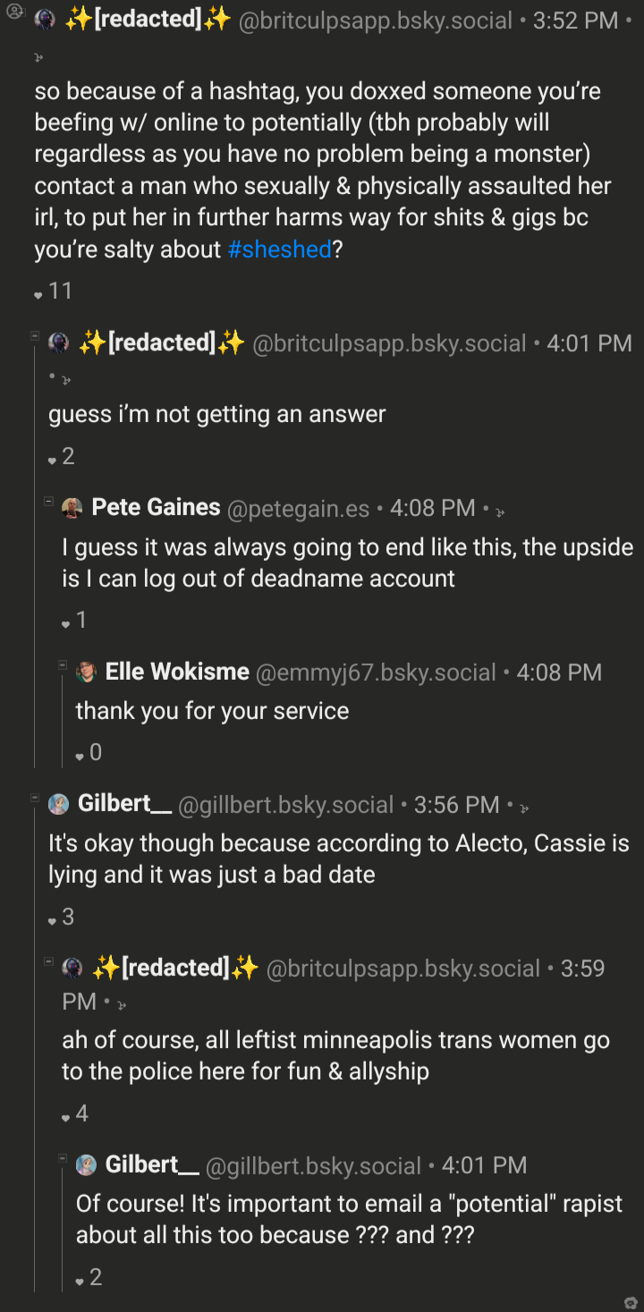Screen dimensions: 644x1312
Task: Click the icon in the bottom-right corner
Action: tap(631, 1301)
